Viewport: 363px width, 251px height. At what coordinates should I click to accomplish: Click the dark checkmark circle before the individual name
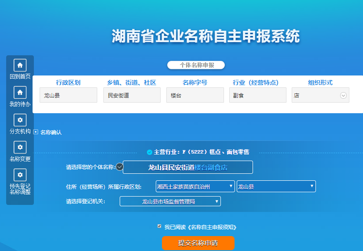click(119, 166)
